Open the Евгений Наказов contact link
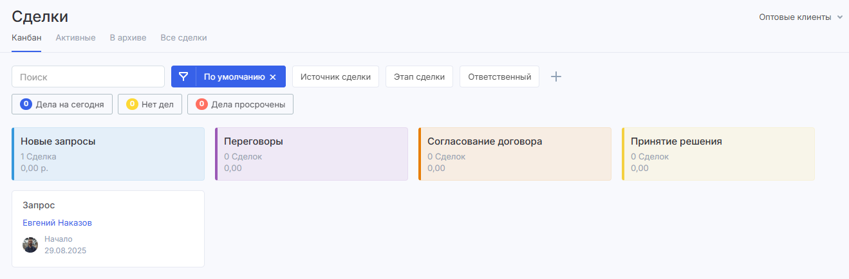 coord(57,223)
